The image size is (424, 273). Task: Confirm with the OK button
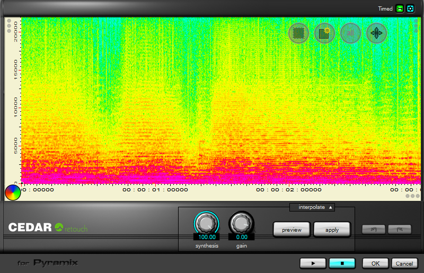click(375, 263)
